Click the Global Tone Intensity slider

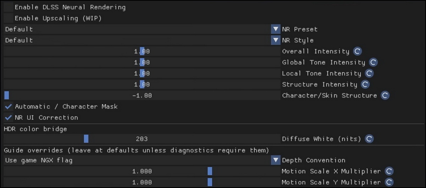pyautogui.click(x=142, y=62)
